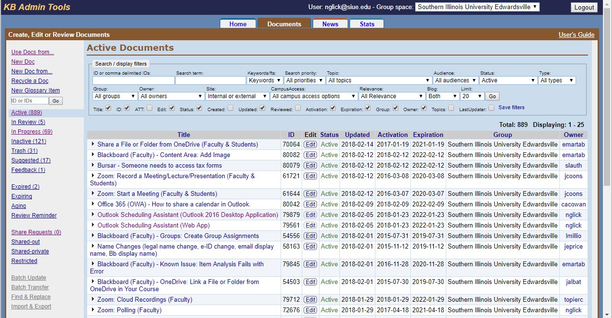Sort table by Expiration column header
Viewport: 612px width, 318px height.
tap(428, 135)
